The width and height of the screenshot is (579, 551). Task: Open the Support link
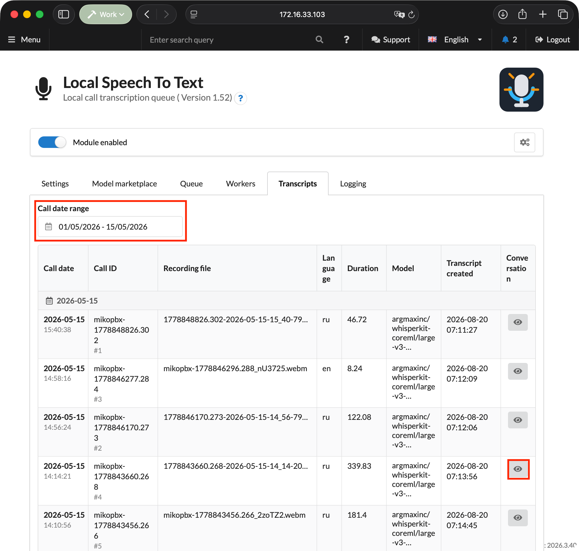[390, 40]
